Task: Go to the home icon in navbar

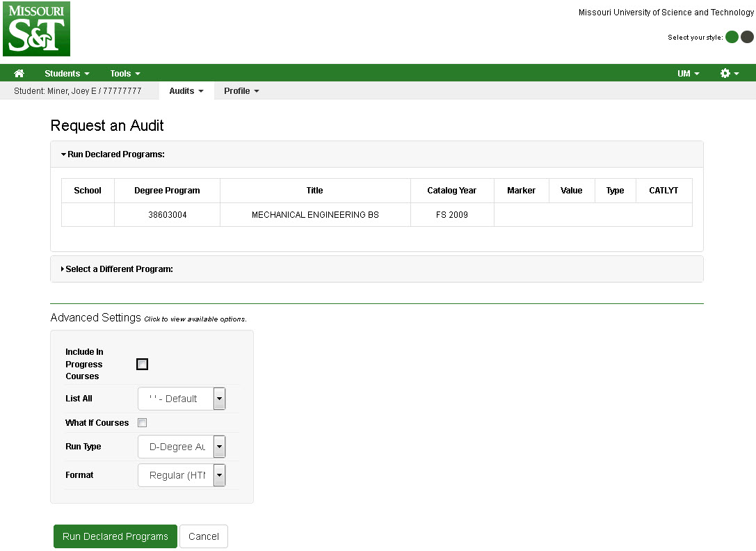Action: (19, 73)
